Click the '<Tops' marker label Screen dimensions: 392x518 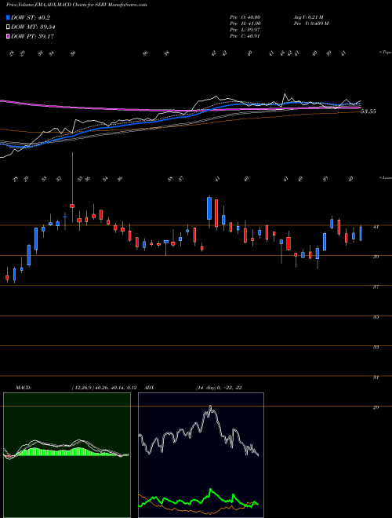click(385, 53)
